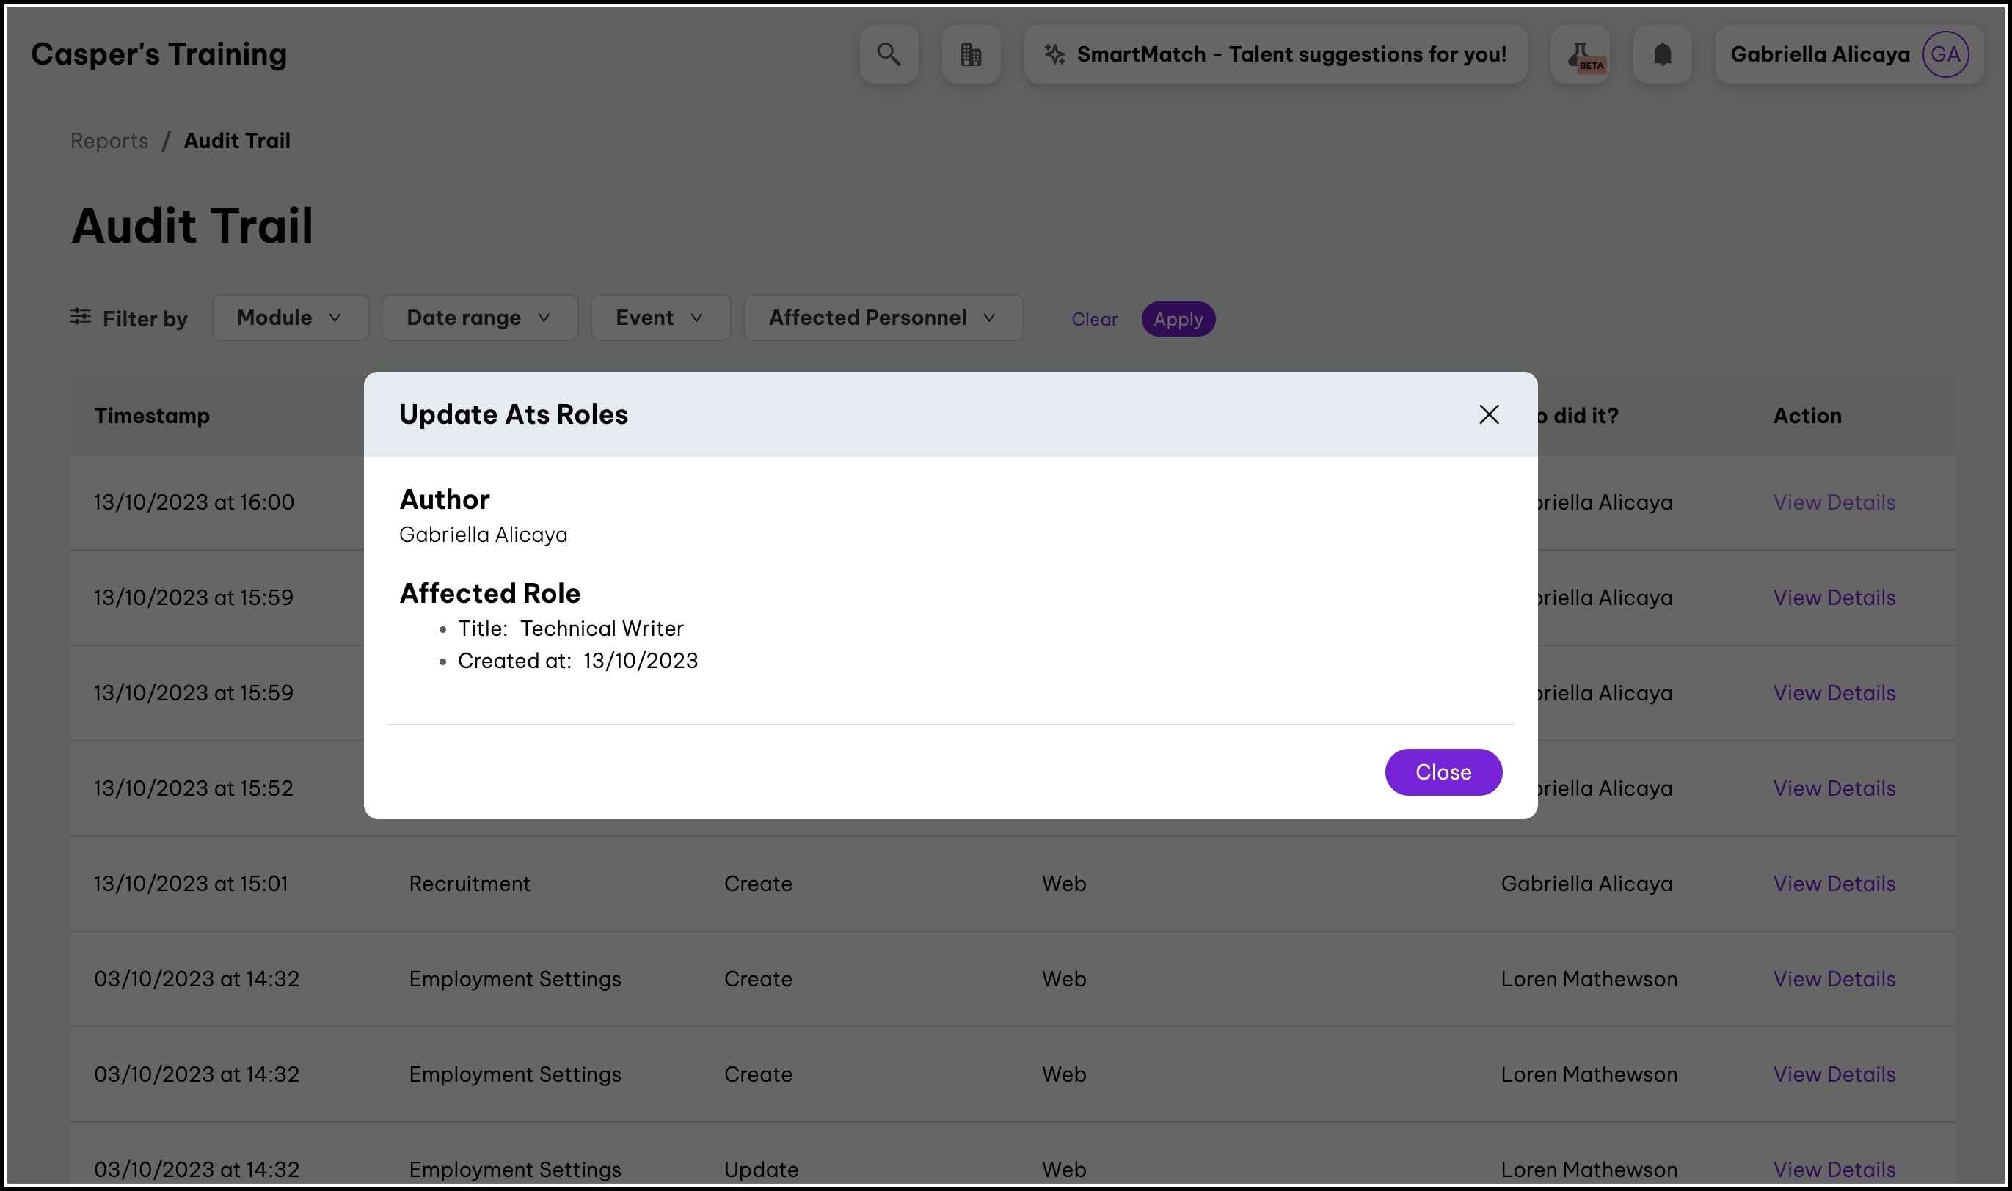The height and width of the screenshot is (1191, 2012).
Task: Close dialog with the X icon
Action: (x=1489, y=414)
